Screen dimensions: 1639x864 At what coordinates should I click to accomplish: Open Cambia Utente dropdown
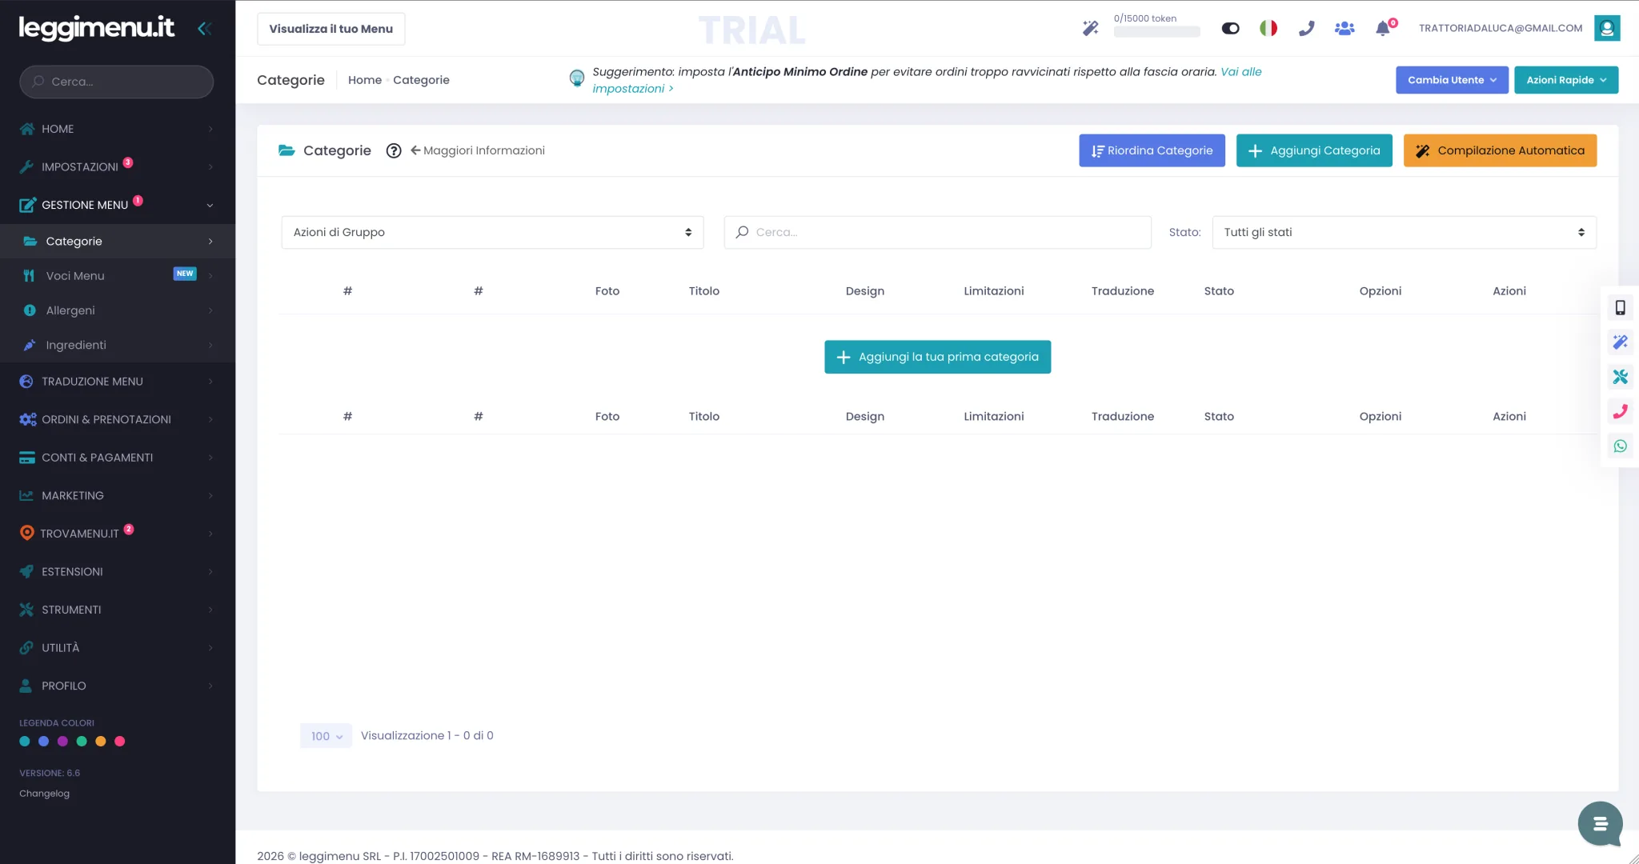[x=1452, y=80]
